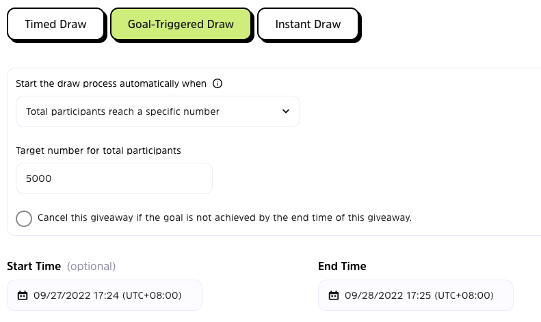The height and width of the screenshot is (322, 541).
Task: Click the 'Start Time' heading label
Action: 34,266
